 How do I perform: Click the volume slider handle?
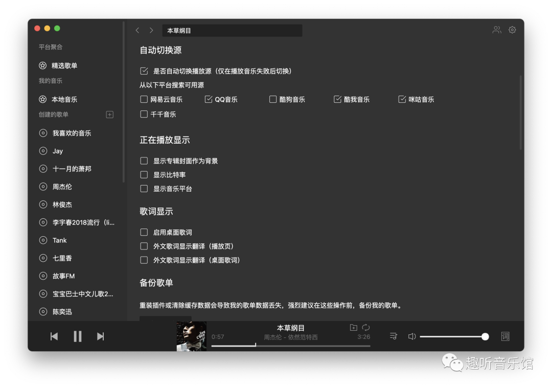485,336
